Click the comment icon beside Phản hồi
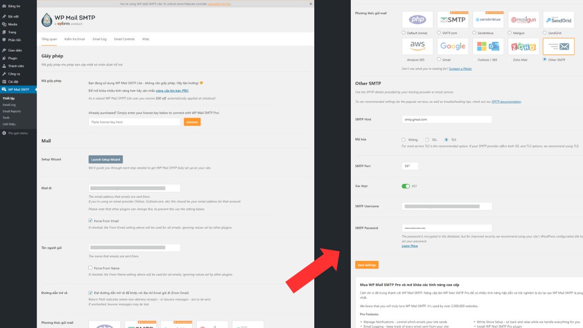Screen dimensions: 583x328 click(4, 40)
